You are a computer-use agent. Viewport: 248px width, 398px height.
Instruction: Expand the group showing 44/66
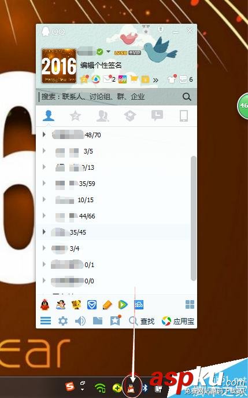point(44,216)
